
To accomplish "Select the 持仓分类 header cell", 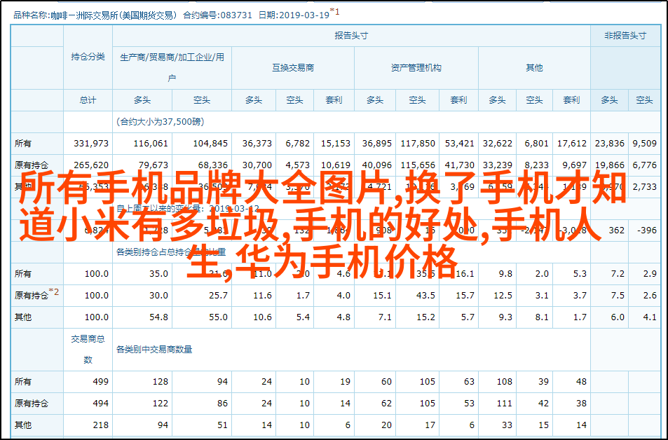I will tap(88, 57).
